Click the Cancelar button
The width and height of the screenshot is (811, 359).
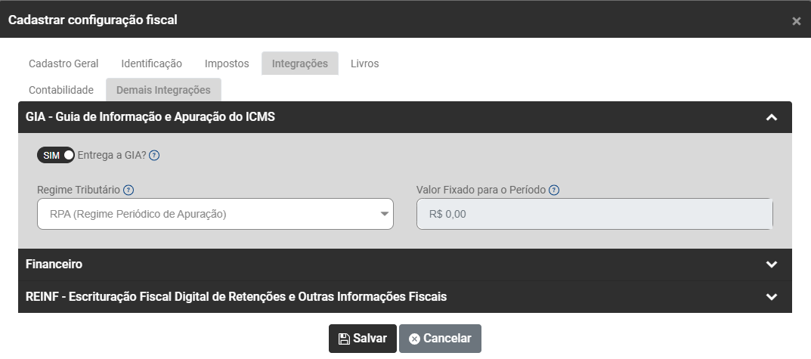coord(440,339)
